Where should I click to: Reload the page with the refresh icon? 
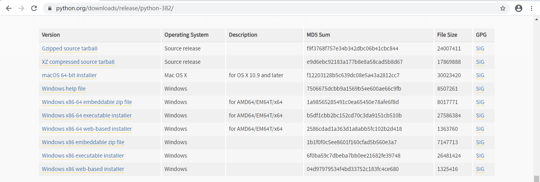(34, 8)
